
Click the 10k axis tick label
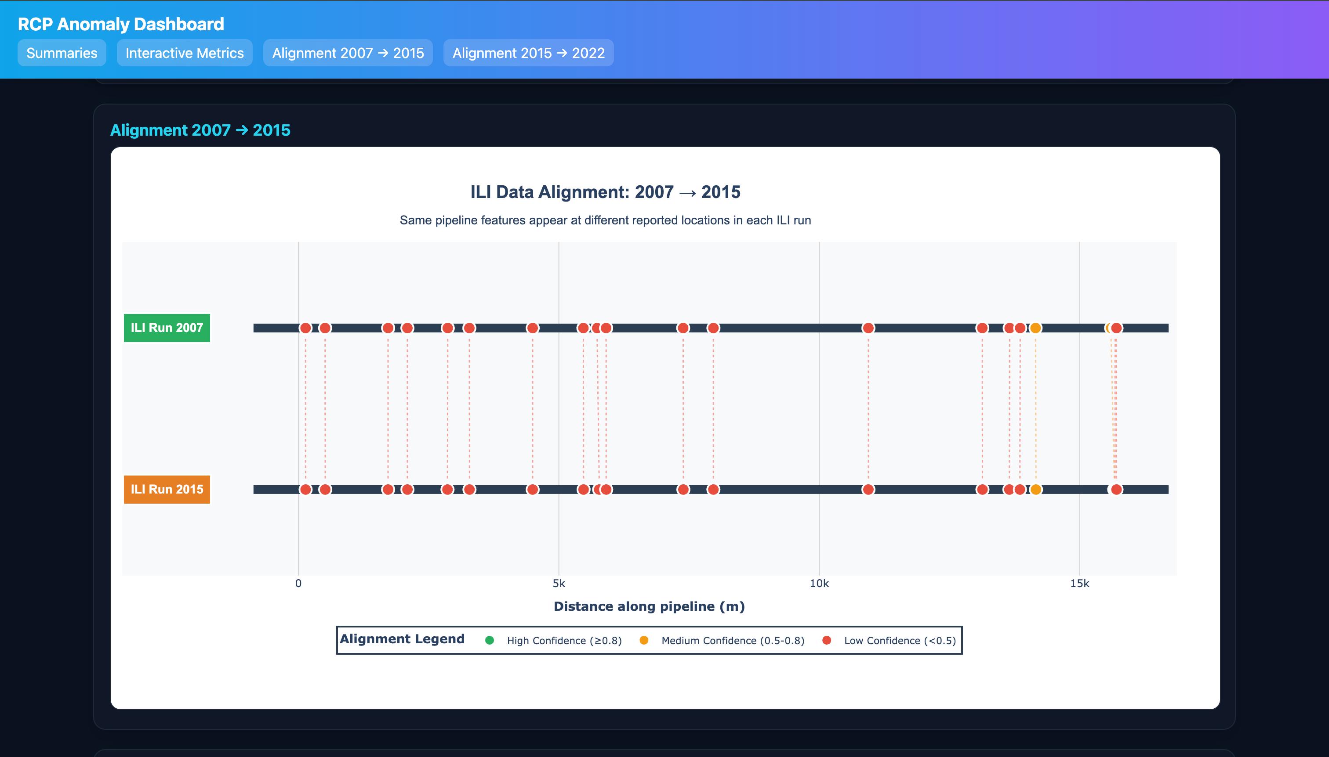819,584
